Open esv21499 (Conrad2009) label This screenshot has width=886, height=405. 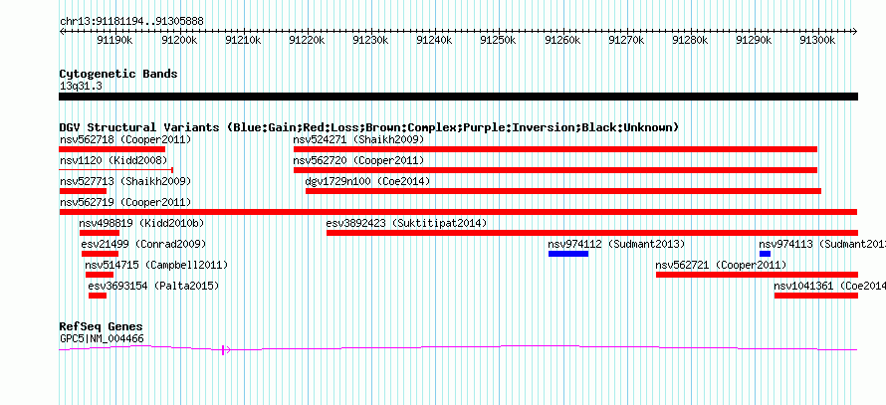(x=143, y=244)
